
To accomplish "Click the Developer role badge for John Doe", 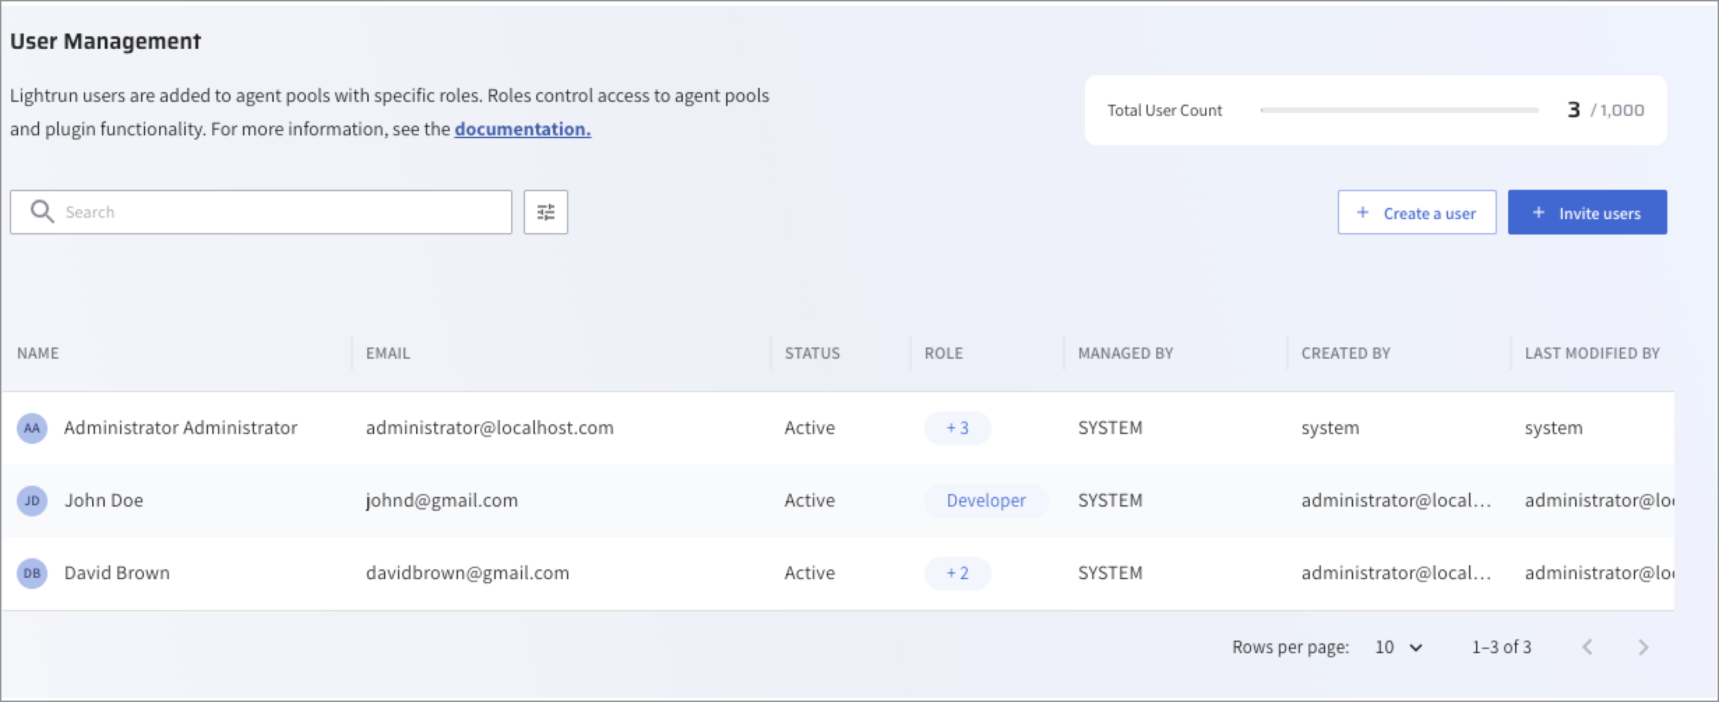I will [985, 500].
